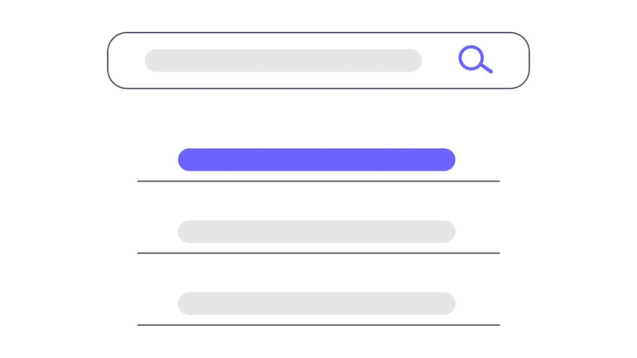Image resolution: width=637 pixels, height=358 pixels.
Task: Select the purple highlighted first search result
Action: (x=317, y=160)
